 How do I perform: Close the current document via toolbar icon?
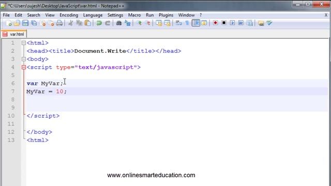pyautogui.click(x=42, y=23)
